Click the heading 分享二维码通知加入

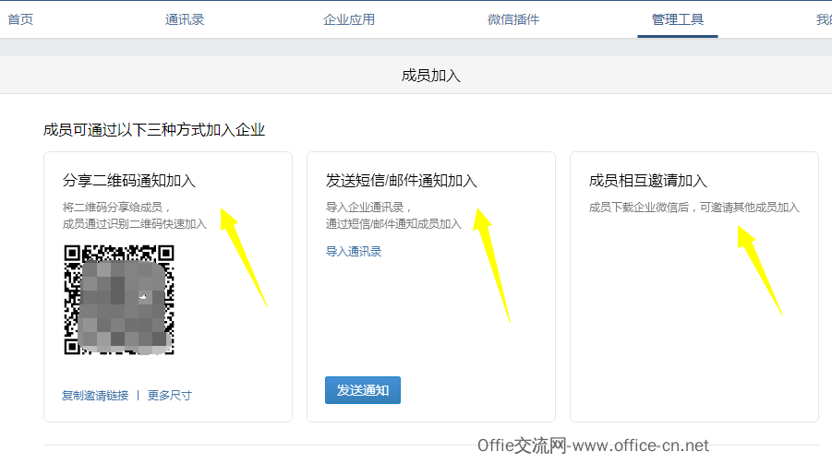129,181
